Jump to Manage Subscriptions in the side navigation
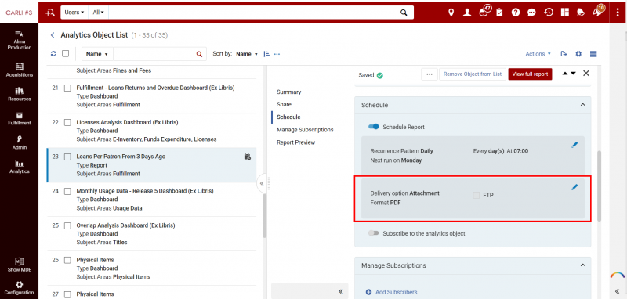This screenshot has width=627, height=299. pos(305,130)
